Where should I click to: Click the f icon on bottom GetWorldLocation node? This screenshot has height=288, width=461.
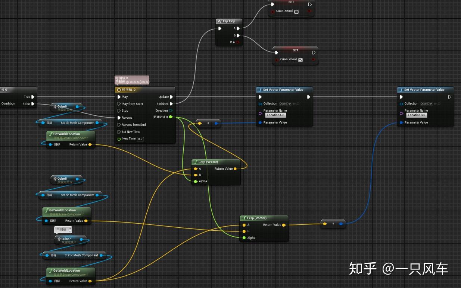coord(51,270)
